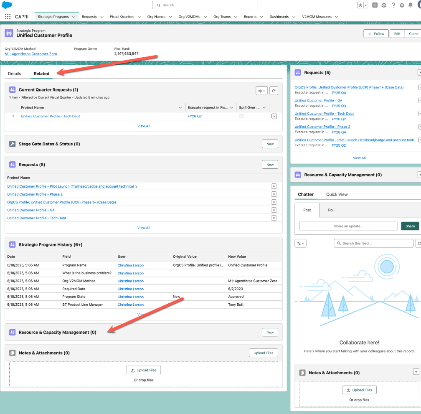Viewport: 421px width, 414px height.
Task: Click the Chatter feed sort icon
Action: tap(300, 243)
